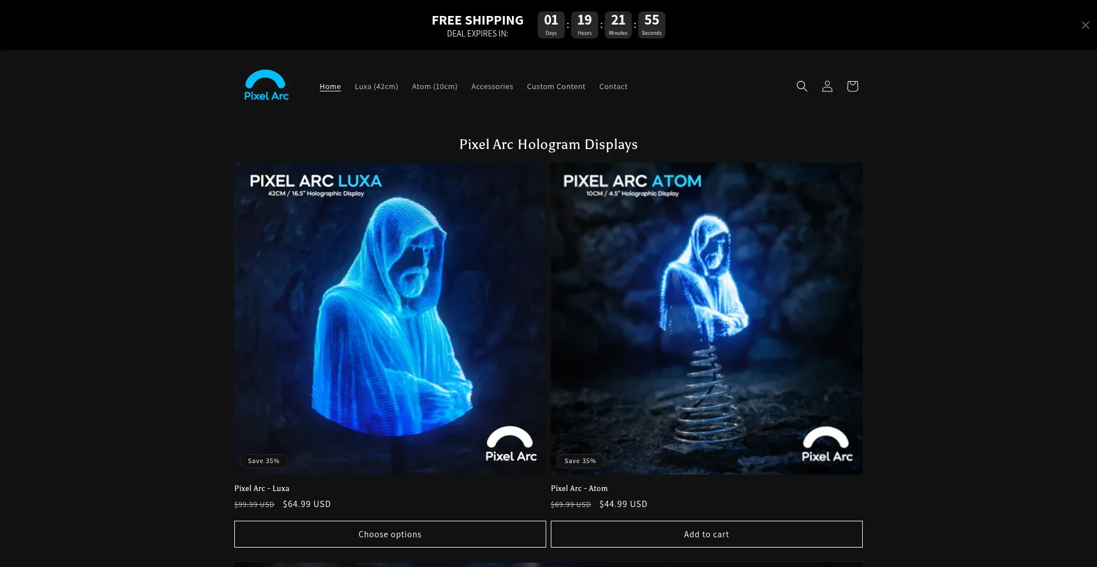Click the Save 35% badge on Atom
The image size is (1097, 567).
(580, 461)
